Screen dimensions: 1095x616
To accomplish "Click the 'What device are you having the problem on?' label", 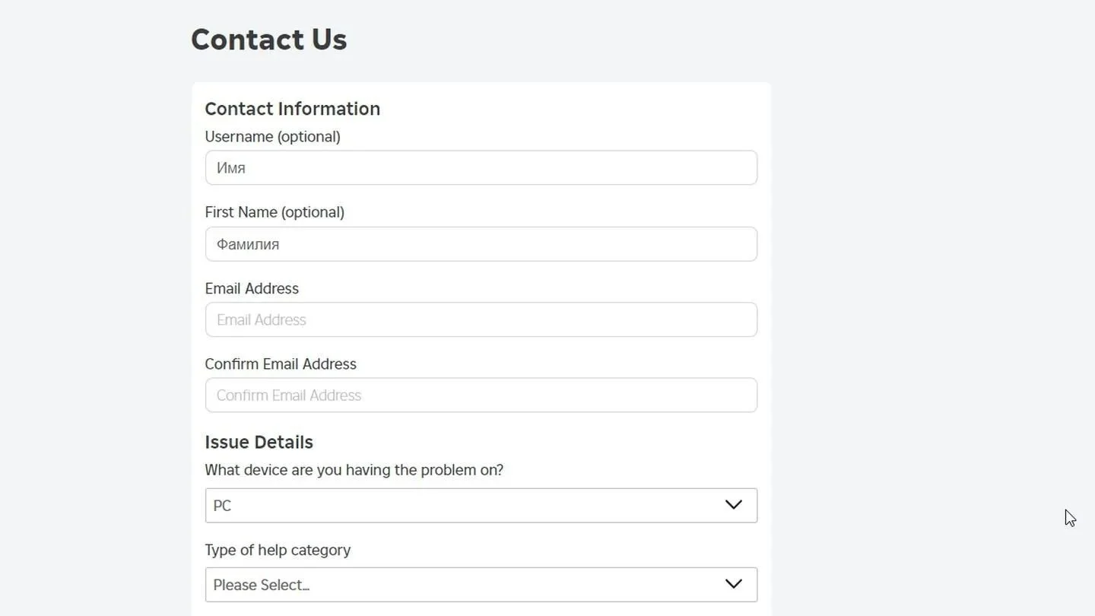I will point(354,470).
